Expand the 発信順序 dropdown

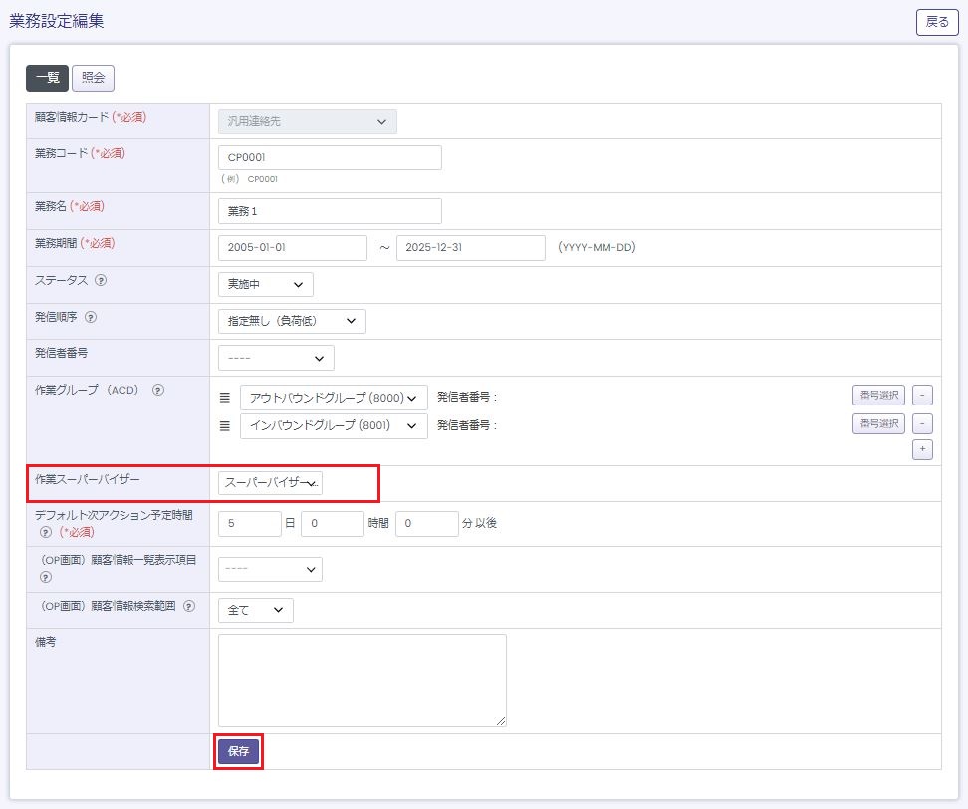tap(292, 321)
